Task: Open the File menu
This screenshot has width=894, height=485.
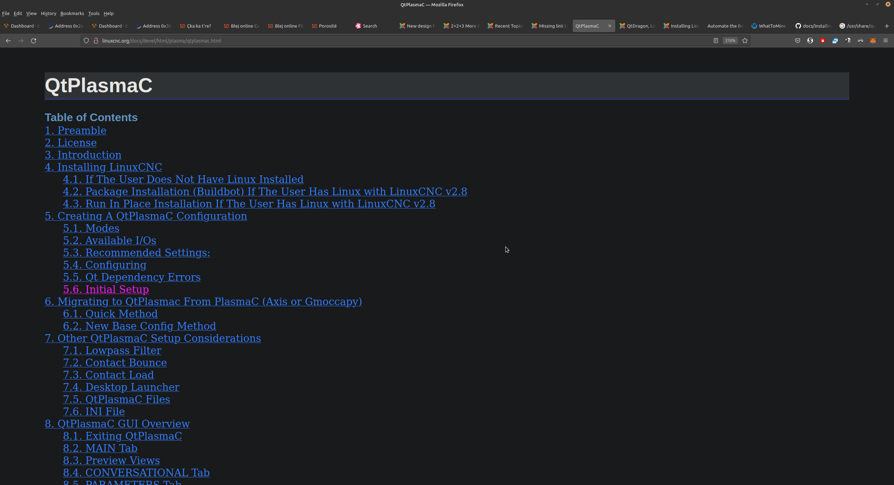Action: [6, 13]
